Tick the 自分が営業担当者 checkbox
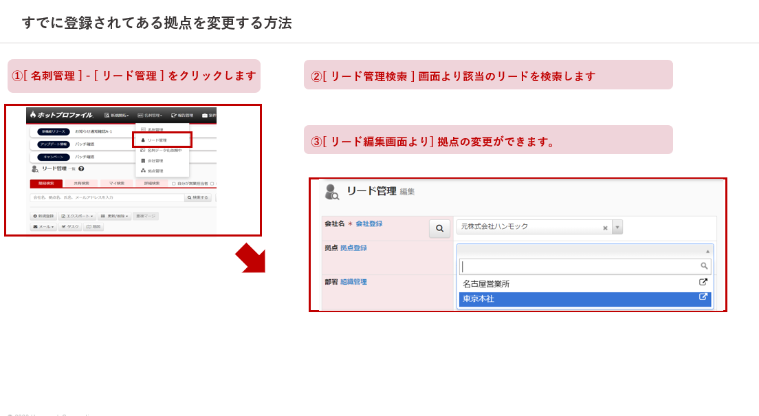Image resolution: width=759 pixels, height=416 pixels. click(x=174, y=184)
